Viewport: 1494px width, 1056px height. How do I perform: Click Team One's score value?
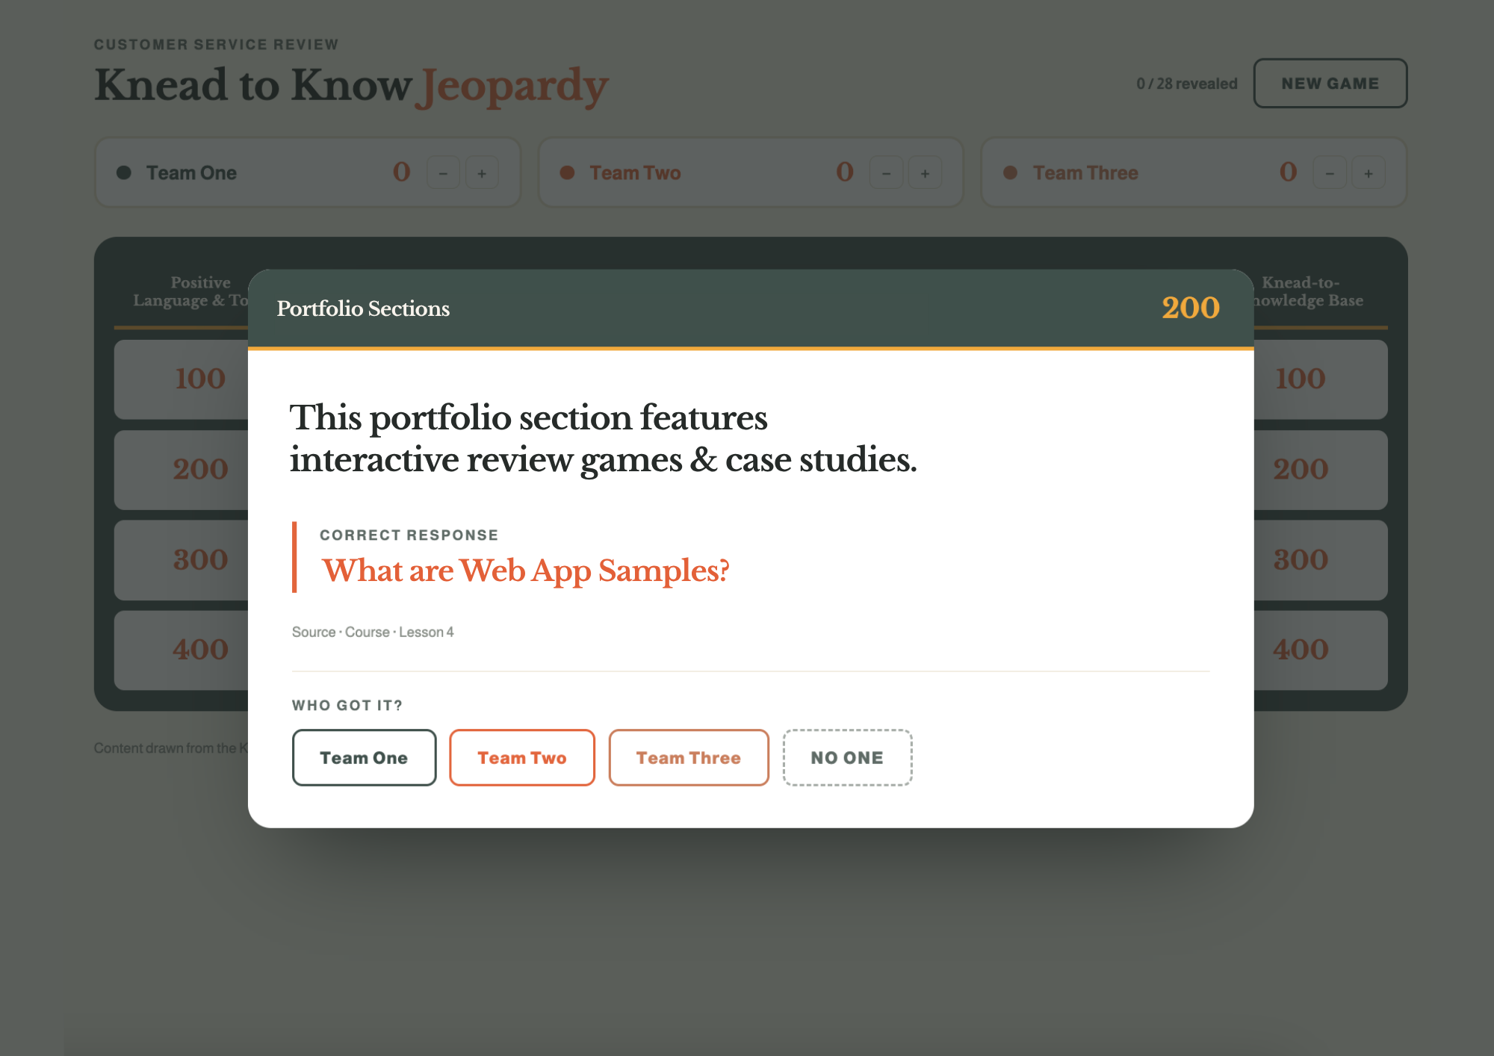point(402,172)
